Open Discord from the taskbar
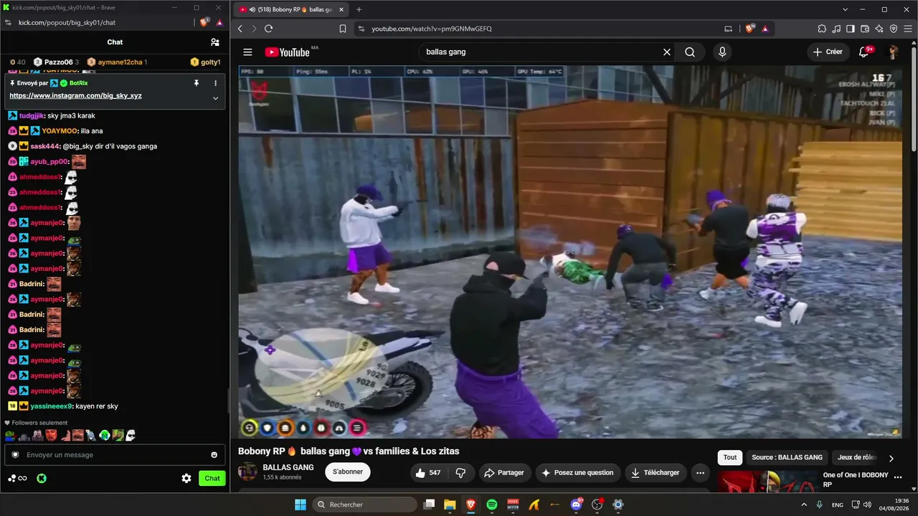The height and width of the screenshot is (516, 918). pyautogui.click(x=576, y=505)
